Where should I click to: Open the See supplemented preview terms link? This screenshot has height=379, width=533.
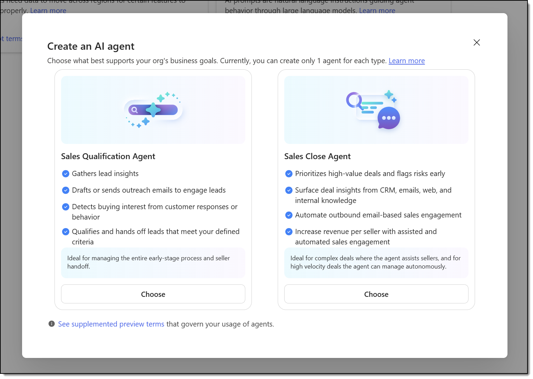click(x=111, y=324)
